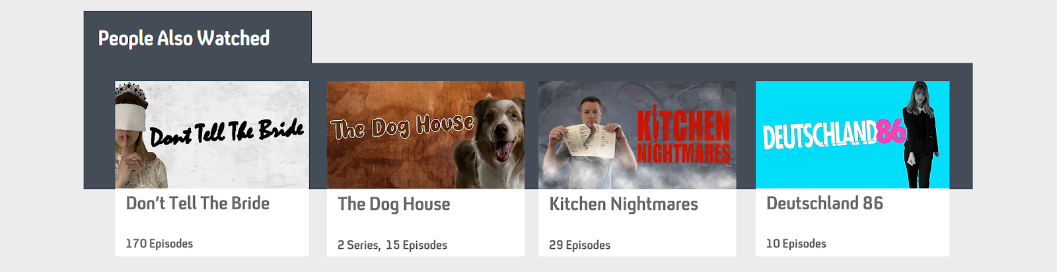The width and height of the screenshot is (1057, 272).
Task: Click the Kitchen Nightmares title link
Action: (624, 204)
